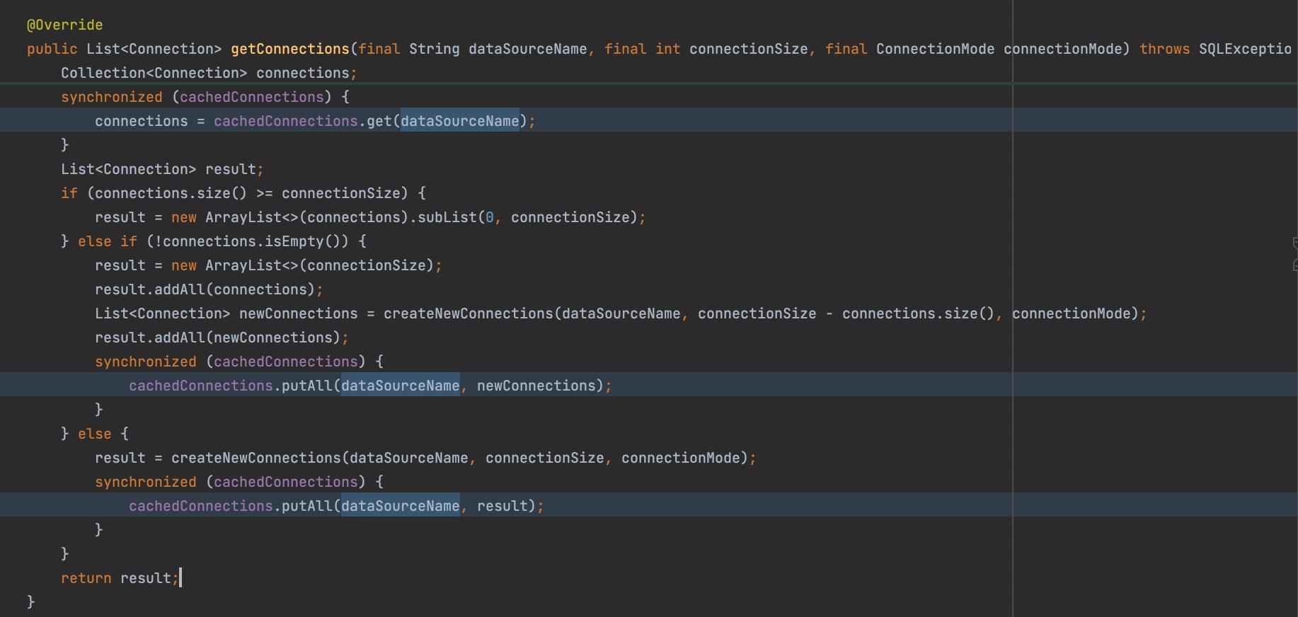Click the int keyword before connectionSize parameter

(x=667, y=49)
